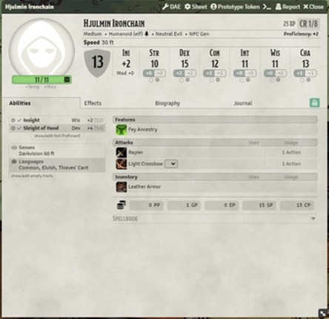Open Charisma config cog under score
The height and width of the screenshot is (319, 329).
[x=308, y=80]
